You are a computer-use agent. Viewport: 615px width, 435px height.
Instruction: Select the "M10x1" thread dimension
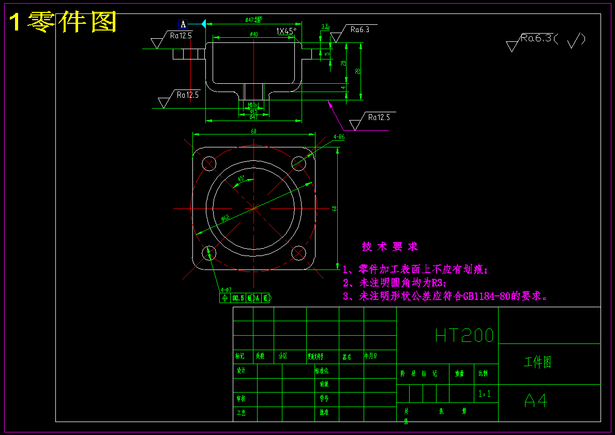coord(253,105)
